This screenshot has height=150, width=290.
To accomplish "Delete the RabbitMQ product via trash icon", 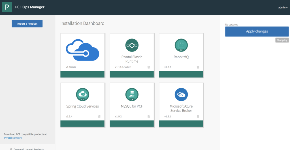I will click(x=198, y=67).
